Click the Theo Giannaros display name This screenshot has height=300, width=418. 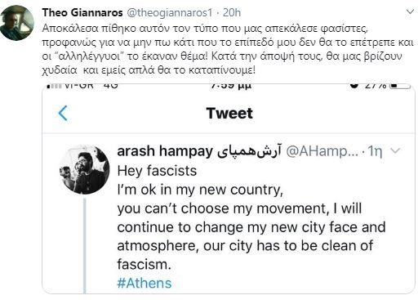(x=82, y=12)
